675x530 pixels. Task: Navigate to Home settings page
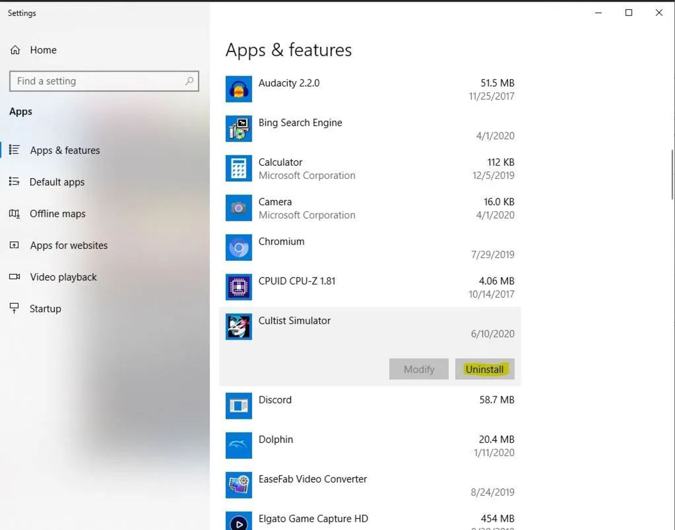click(43, 49)
